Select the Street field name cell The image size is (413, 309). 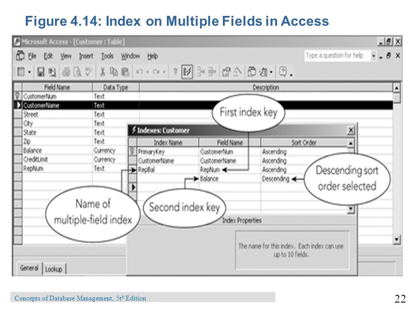pyautogui.click(x=57, y=114)
